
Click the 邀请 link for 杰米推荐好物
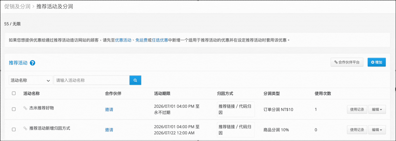(109, 109)
